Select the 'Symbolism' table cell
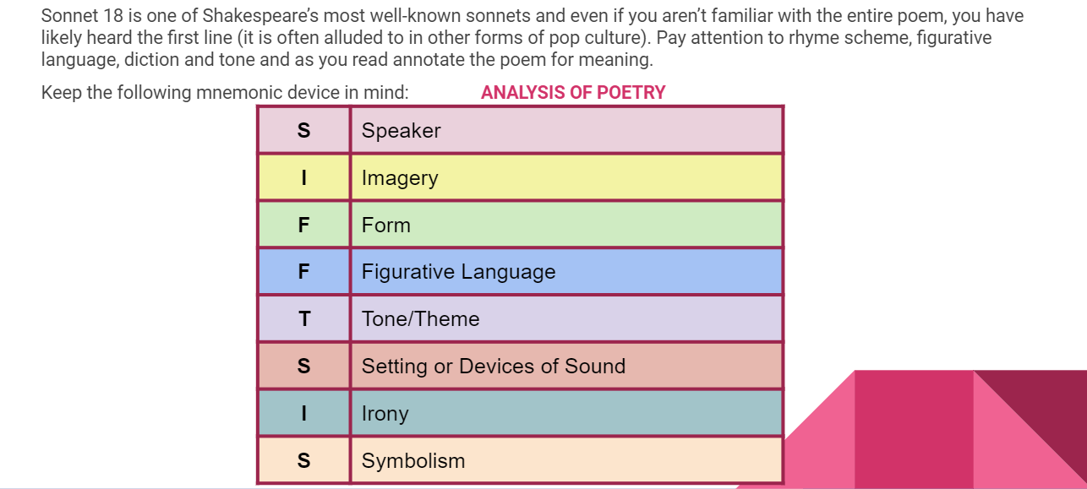Image resolution: width=1087 pixels, height=489 pixels. [566, 460]
